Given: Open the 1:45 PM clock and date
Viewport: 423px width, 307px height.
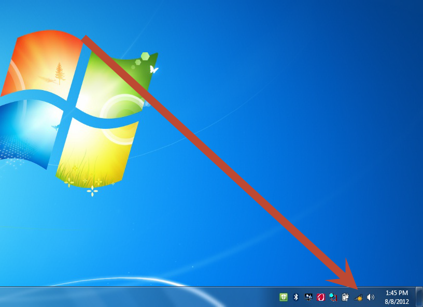Looking at the screenshot, I should (397, 297).
